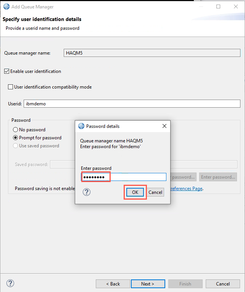245x292 pixels.
Task: Close the Password details dialog
Action: 164,126
